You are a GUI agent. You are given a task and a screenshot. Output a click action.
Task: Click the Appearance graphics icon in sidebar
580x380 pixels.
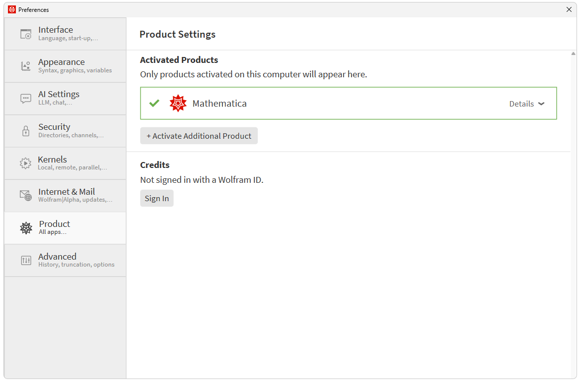(x=26, y=66)
